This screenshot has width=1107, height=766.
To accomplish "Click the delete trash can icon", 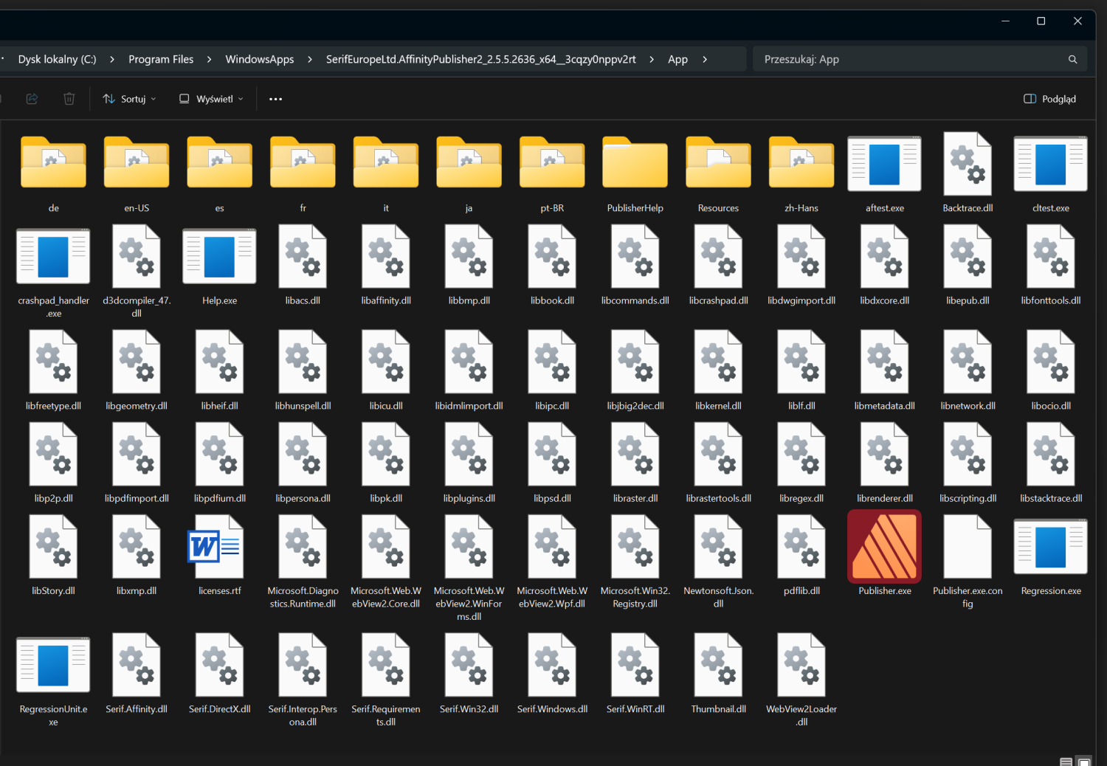I will [x=69, y=99].
